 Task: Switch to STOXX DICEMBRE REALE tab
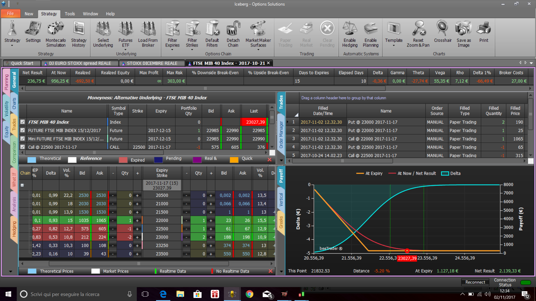[x=152, y=63]
